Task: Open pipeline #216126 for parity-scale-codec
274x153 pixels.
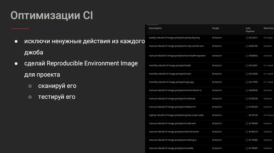Action: pyautogui.click(x=253, y=115)
